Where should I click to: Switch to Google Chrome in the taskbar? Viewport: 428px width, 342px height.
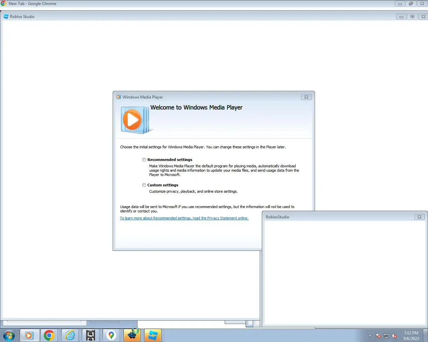[x=49, y=335]
